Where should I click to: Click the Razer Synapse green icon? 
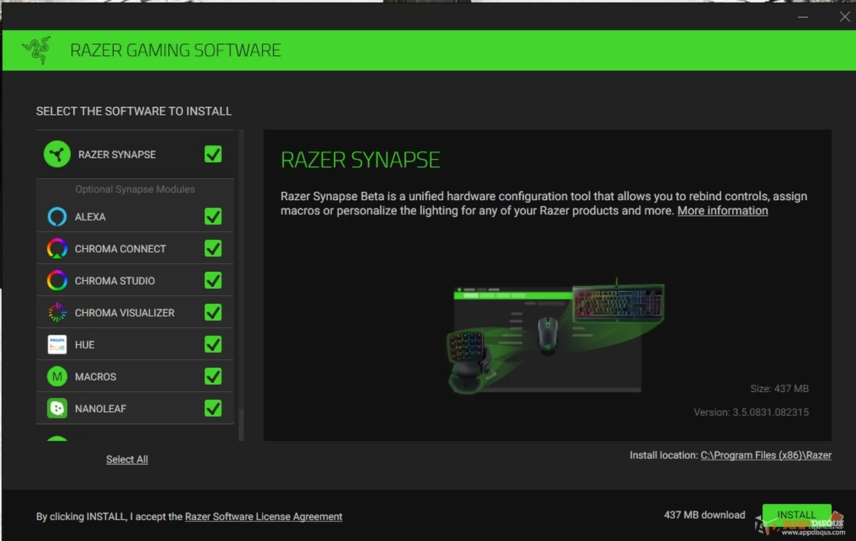point(58,154)
